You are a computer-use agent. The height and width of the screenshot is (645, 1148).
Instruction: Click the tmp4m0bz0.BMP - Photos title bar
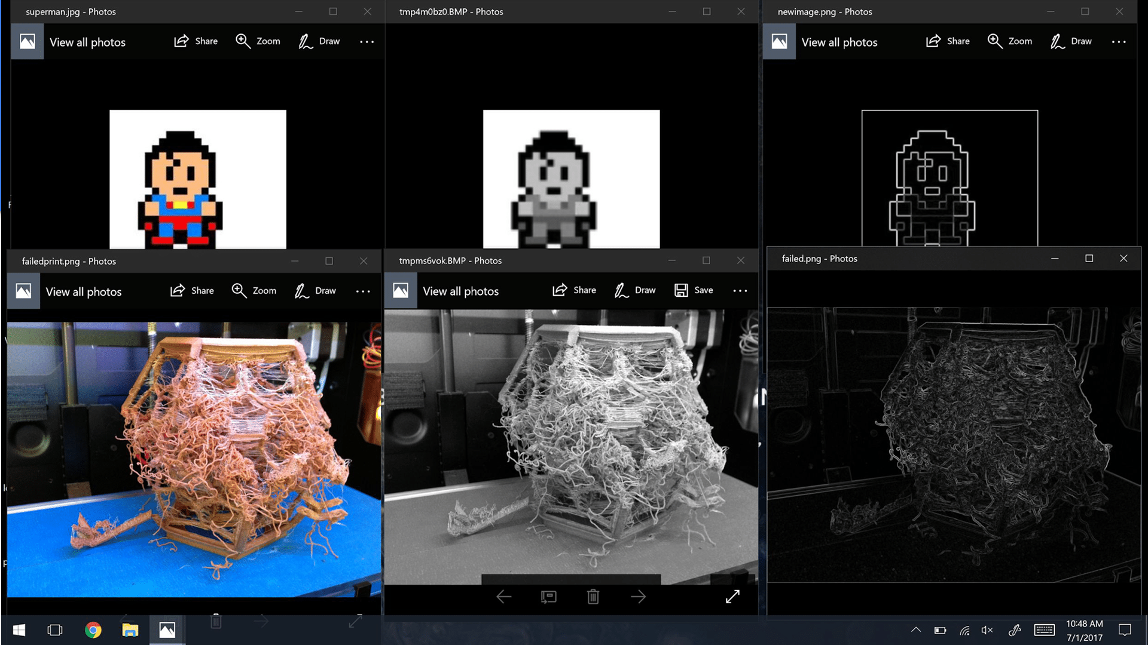pos(572,11)
